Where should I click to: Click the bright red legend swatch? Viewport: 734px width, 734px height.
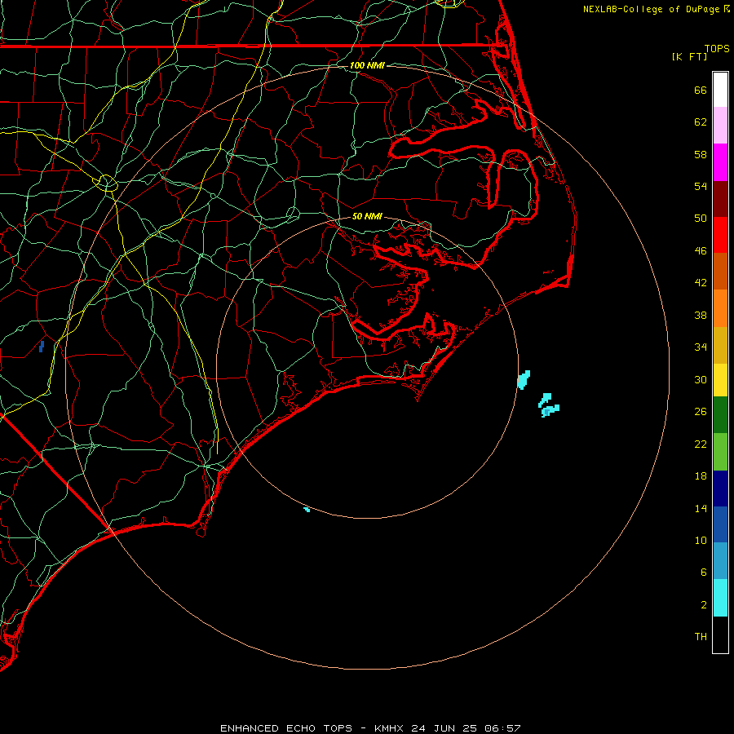point(720,235)
